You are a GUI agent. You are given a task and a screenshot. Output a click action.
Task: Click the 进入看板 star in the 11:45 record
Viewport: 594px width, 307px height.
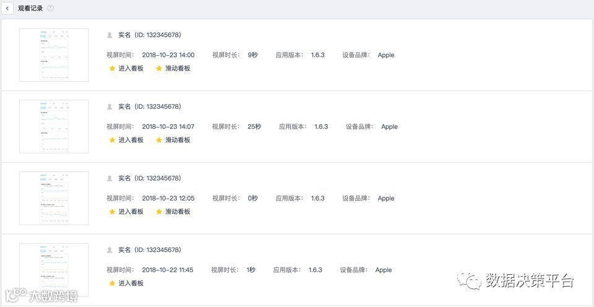[112, 283]
